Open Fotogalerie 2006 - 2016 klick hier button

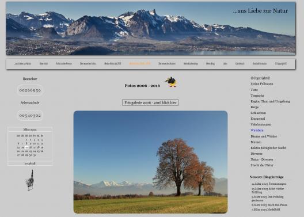point(150,102)
